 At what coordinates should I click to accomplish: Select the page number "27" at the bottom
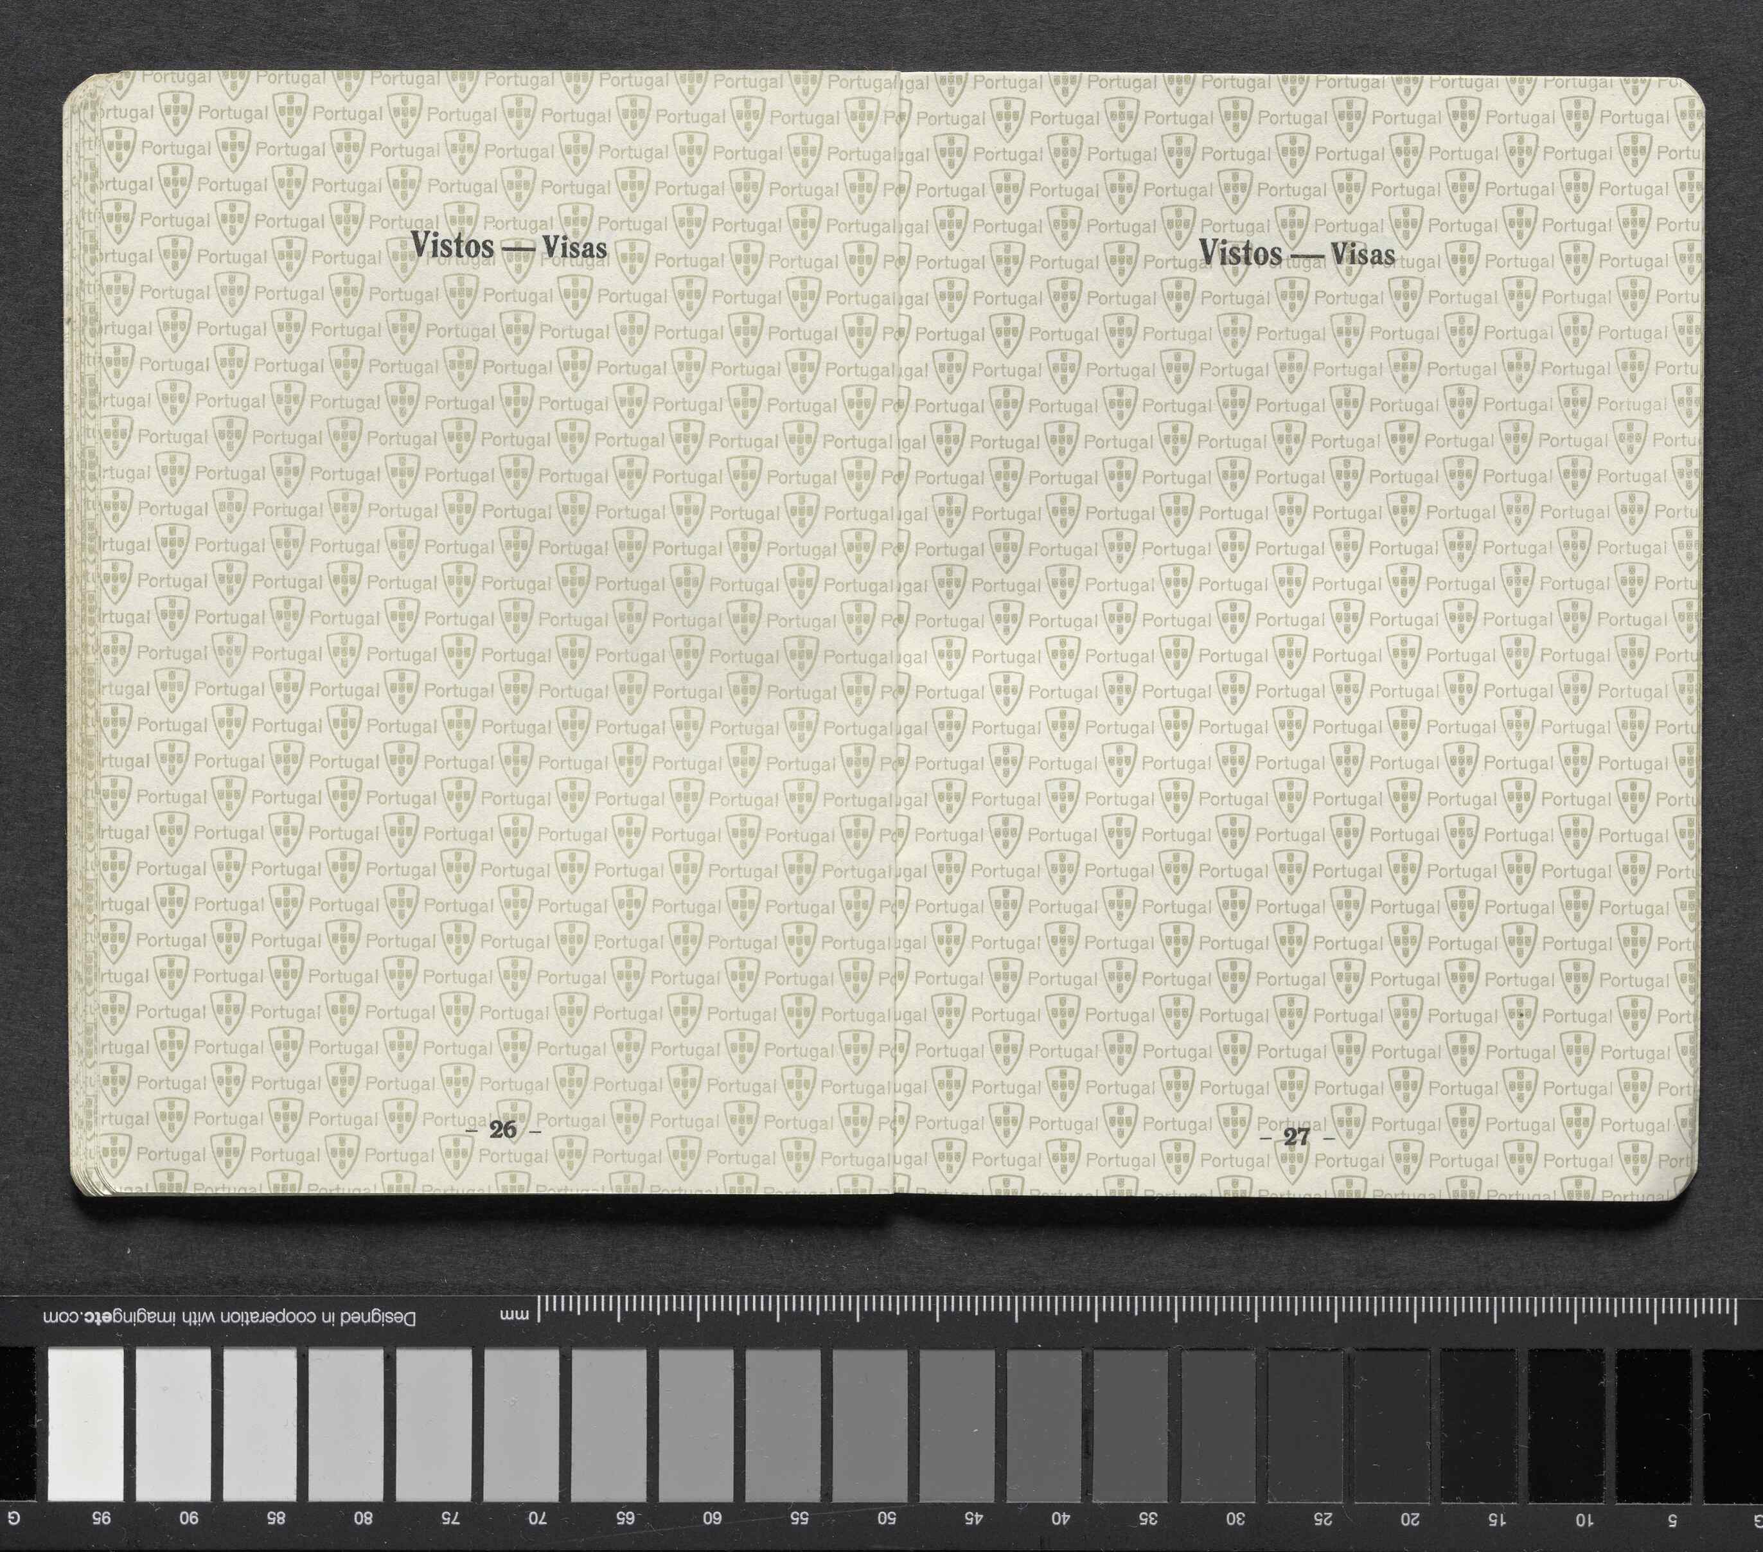pyautogui.click(x=1297, y=1137)
